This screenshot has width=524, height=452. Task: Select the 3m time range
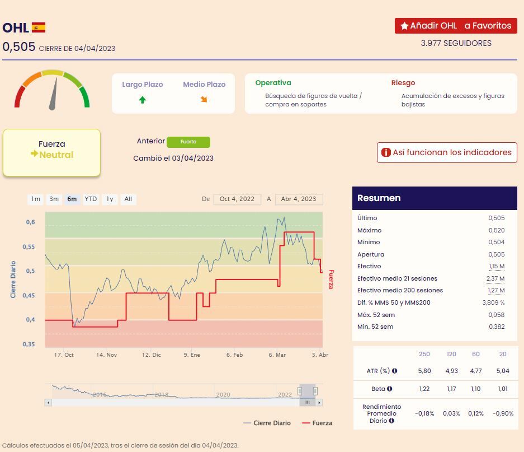pyautogui.click(x=54, y=199)
